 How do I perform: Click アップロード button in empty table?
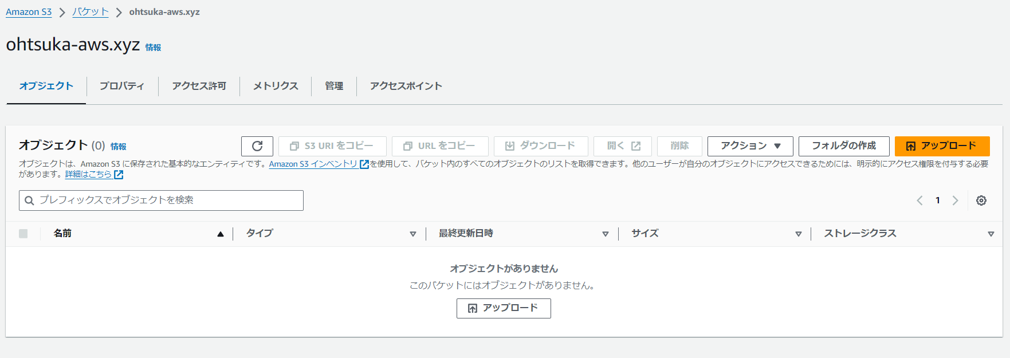(x=504, y=308)
